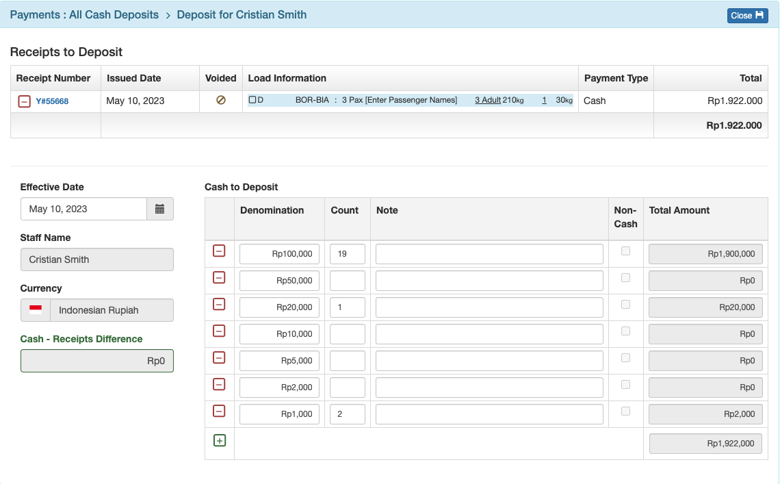Open the calendar date picker for Effective Date
The width and height of the screenshot is (780, 484).
pyautogui.click(x=160, y=209)
